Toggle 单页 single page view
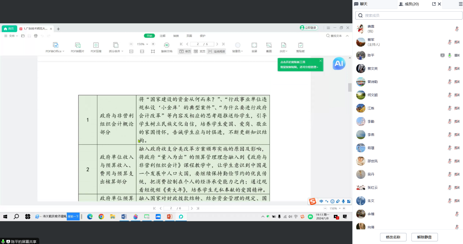This screenshot has height=244, width=463. 185,52
